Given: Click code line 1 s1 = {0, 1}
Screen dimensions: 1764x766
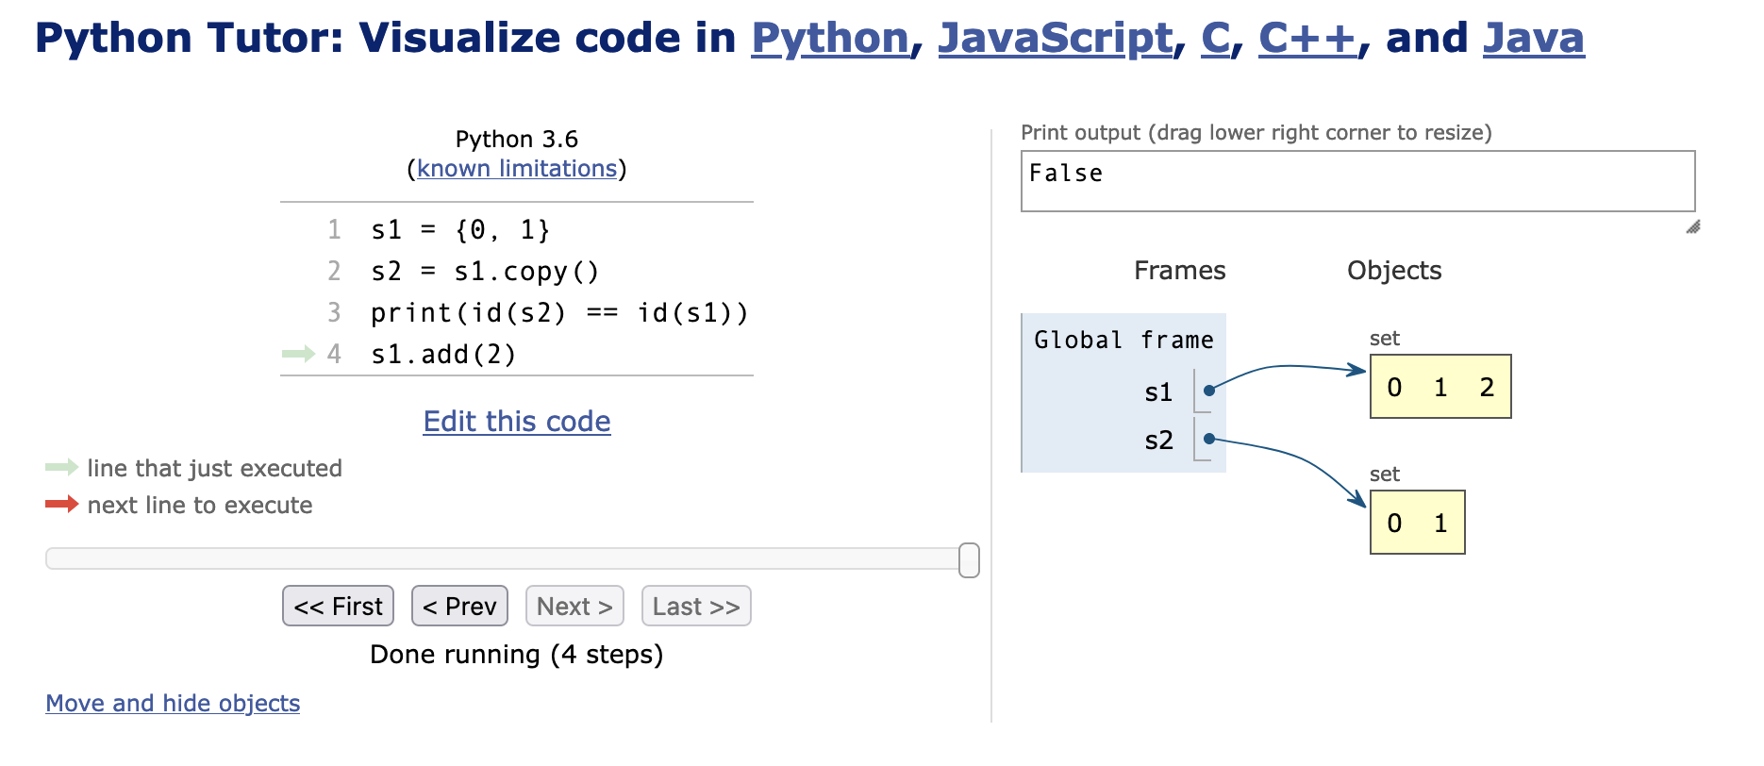Looking at the screenshot, I should pyautogui.click(x=459, y=230).
